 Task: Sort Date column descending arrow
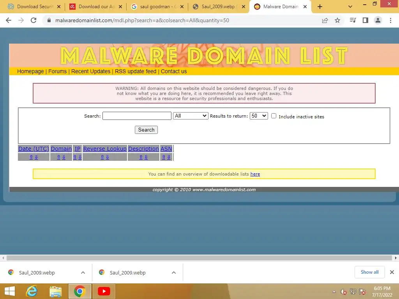coord(36,157)
